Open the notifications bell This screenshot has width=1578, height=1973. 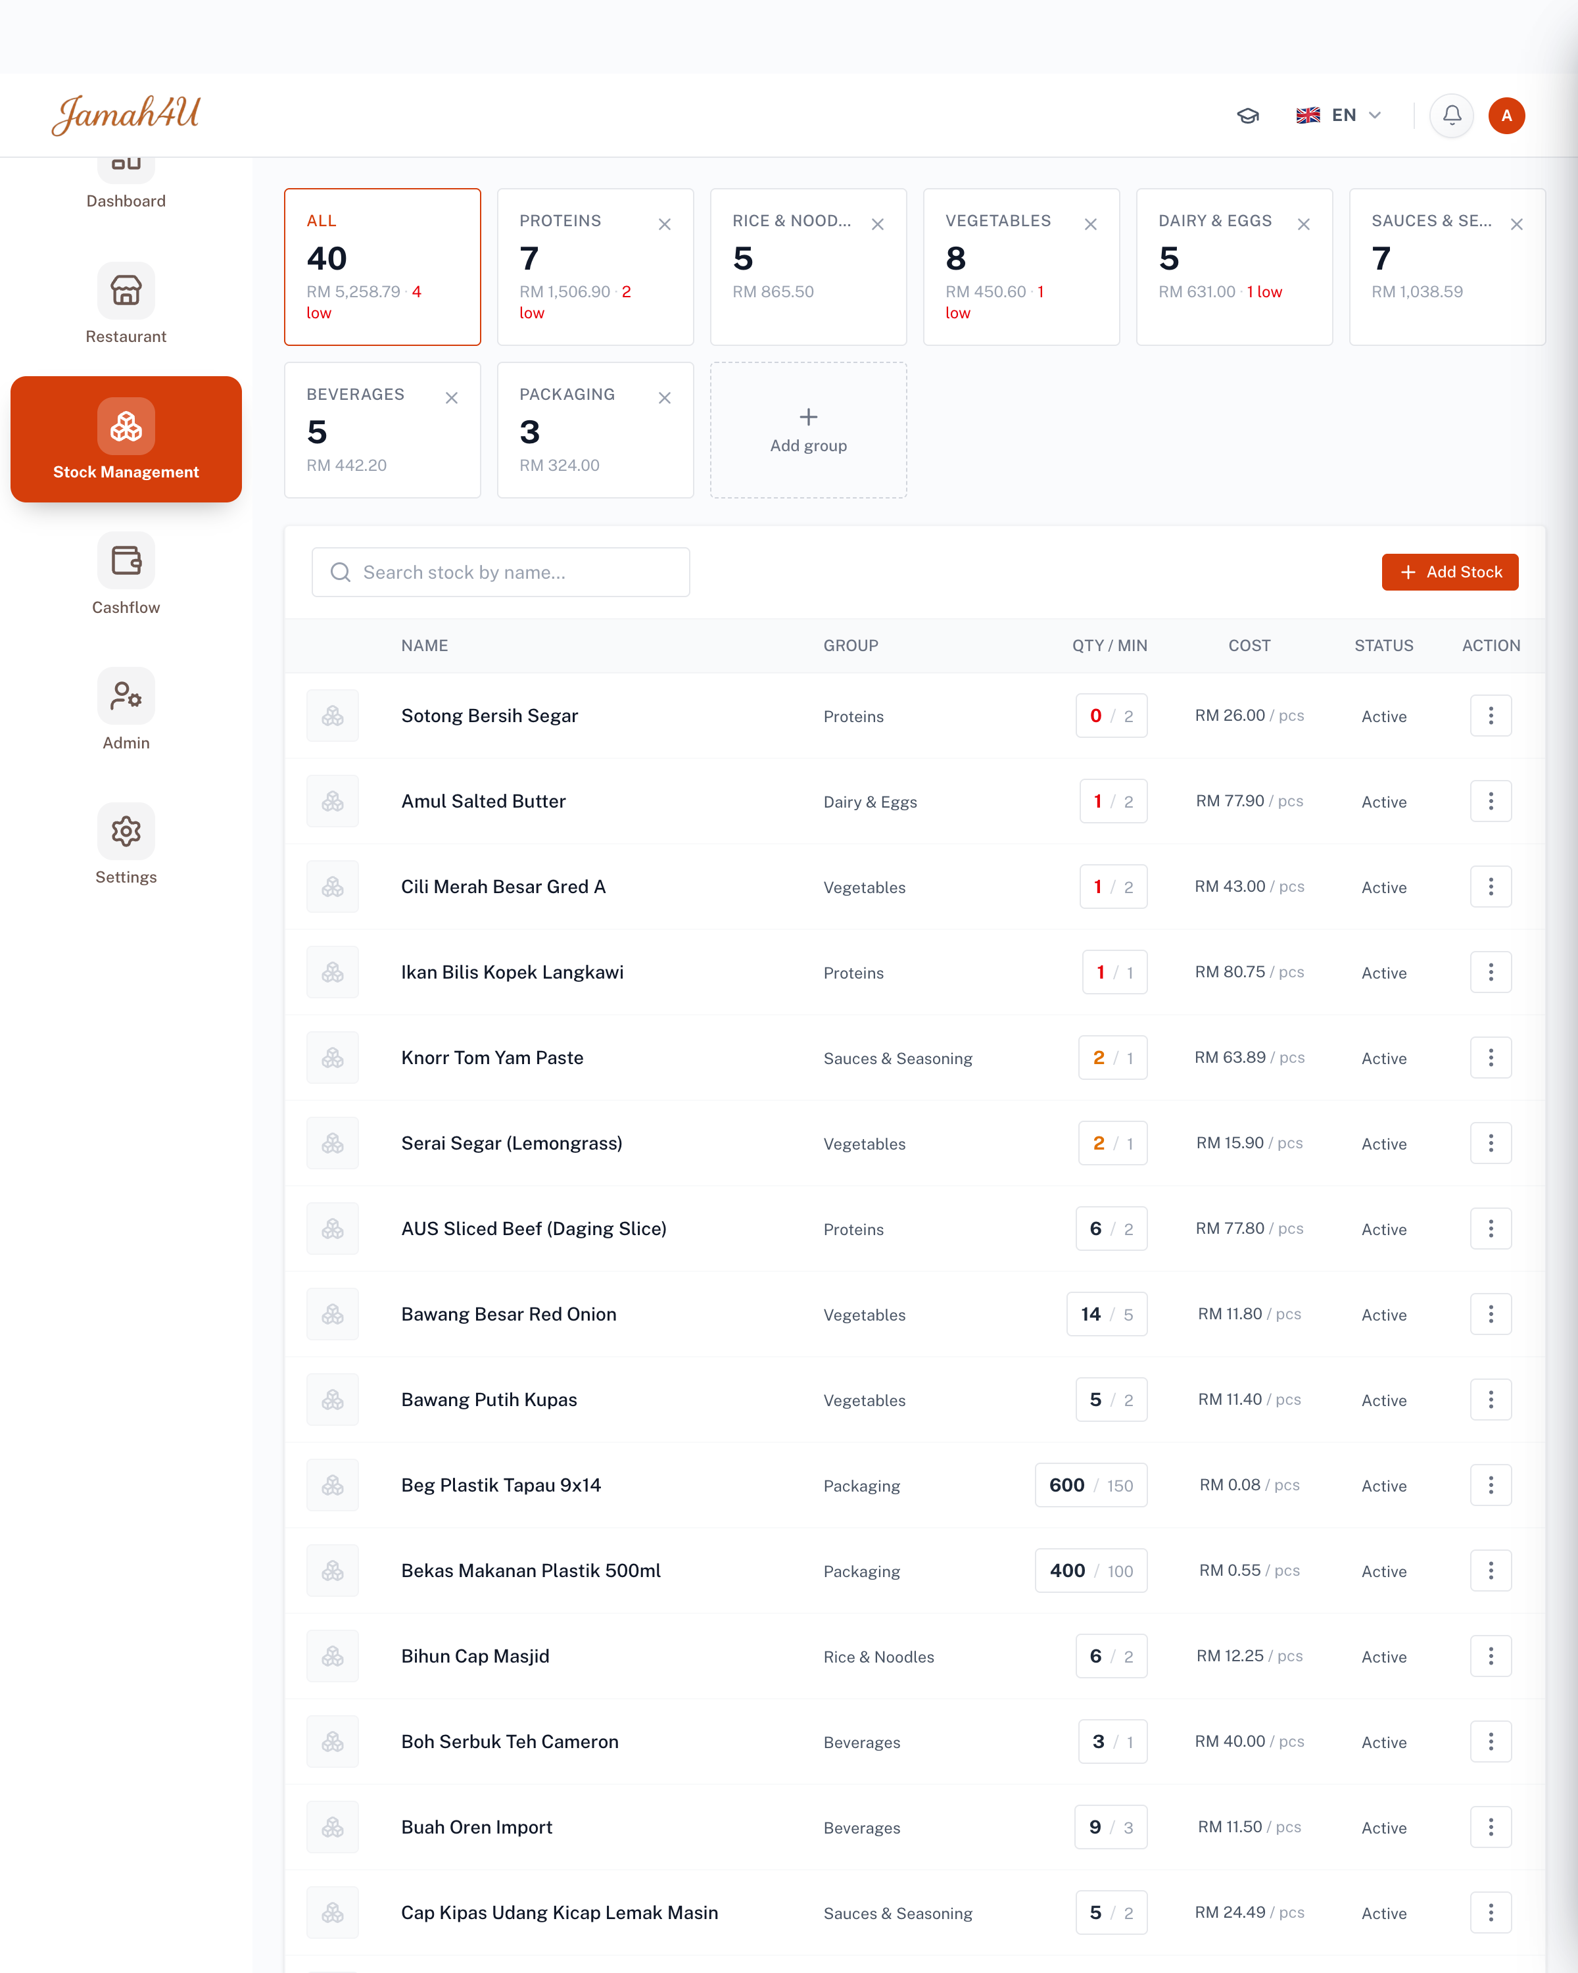[1452, 115]
